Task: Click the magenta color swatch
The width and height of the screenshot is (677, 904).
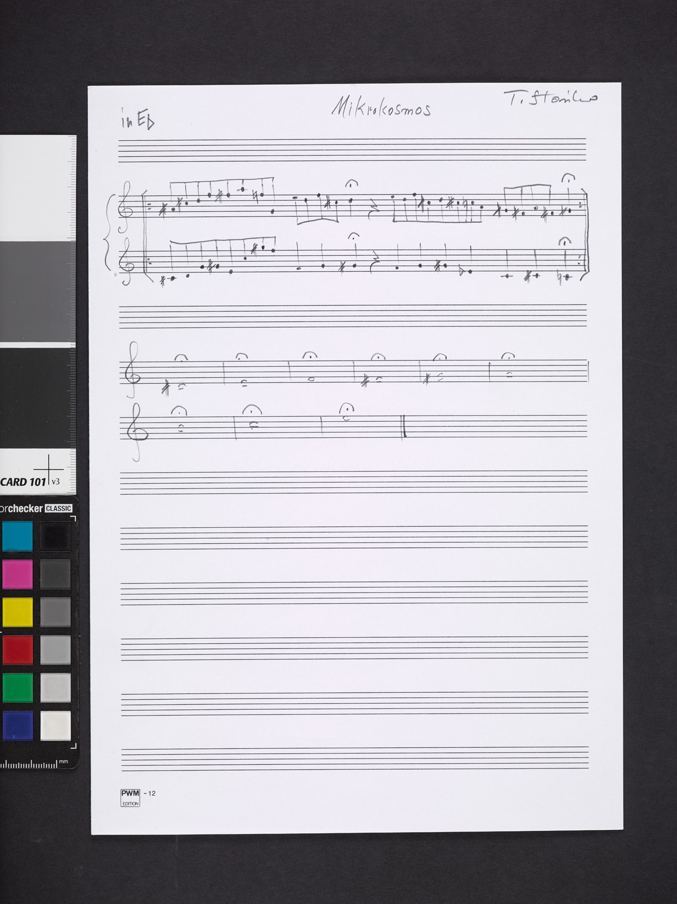Action: (x=17, y=574)
